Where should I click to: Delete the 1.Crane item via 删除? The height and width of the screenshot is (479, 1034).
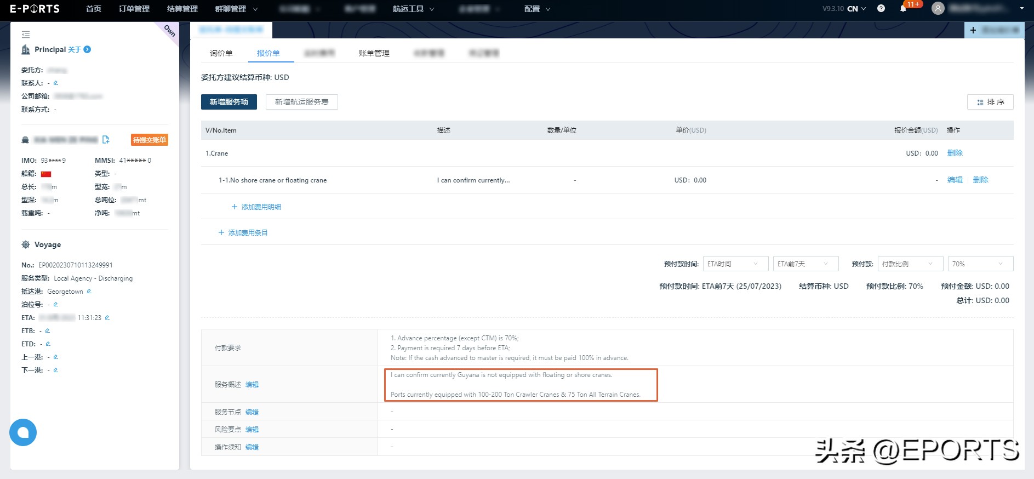[x=955, y=153]
